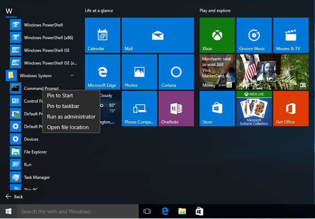Click the File Explorer label in the list
The height and width of the screenshot is (219, 315).
click(35, 152)
